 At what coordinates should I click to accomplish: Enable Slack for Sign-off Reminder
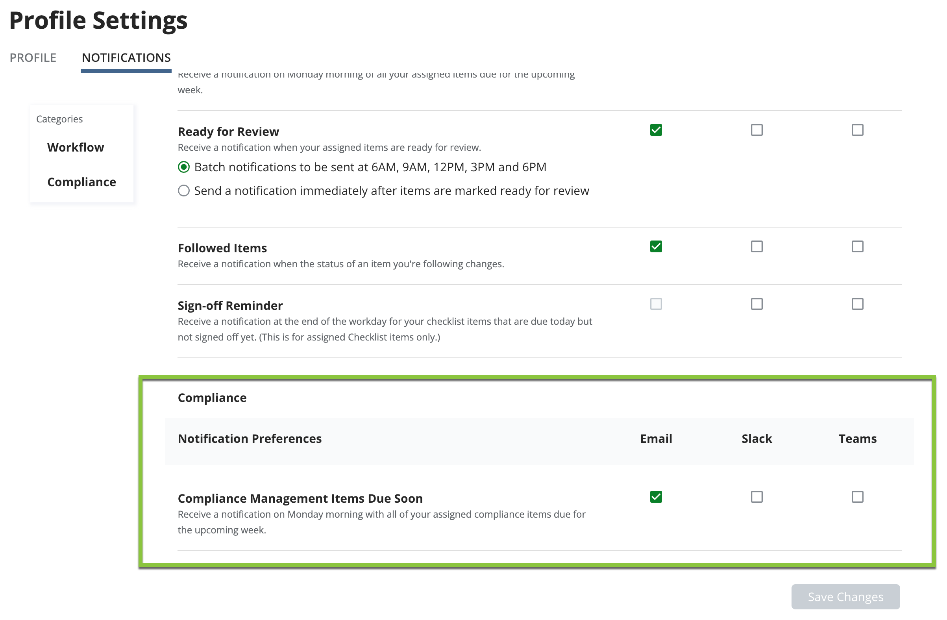point(756,304)
